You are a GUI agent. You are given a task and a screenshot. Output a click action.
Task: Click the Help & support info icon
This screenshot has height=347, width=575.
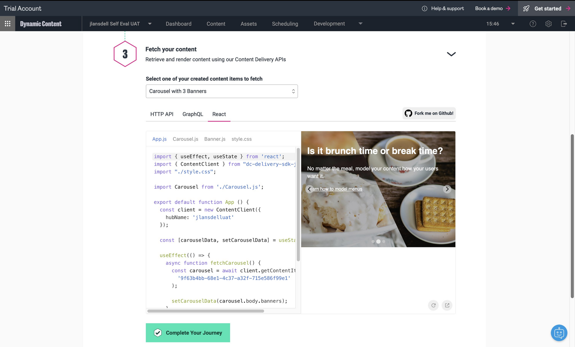click(424, 9)
